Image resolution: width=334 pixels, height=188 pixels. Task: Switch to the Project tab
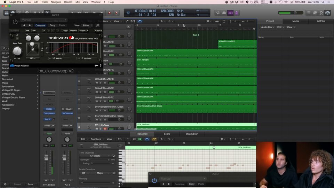point(270,21)
